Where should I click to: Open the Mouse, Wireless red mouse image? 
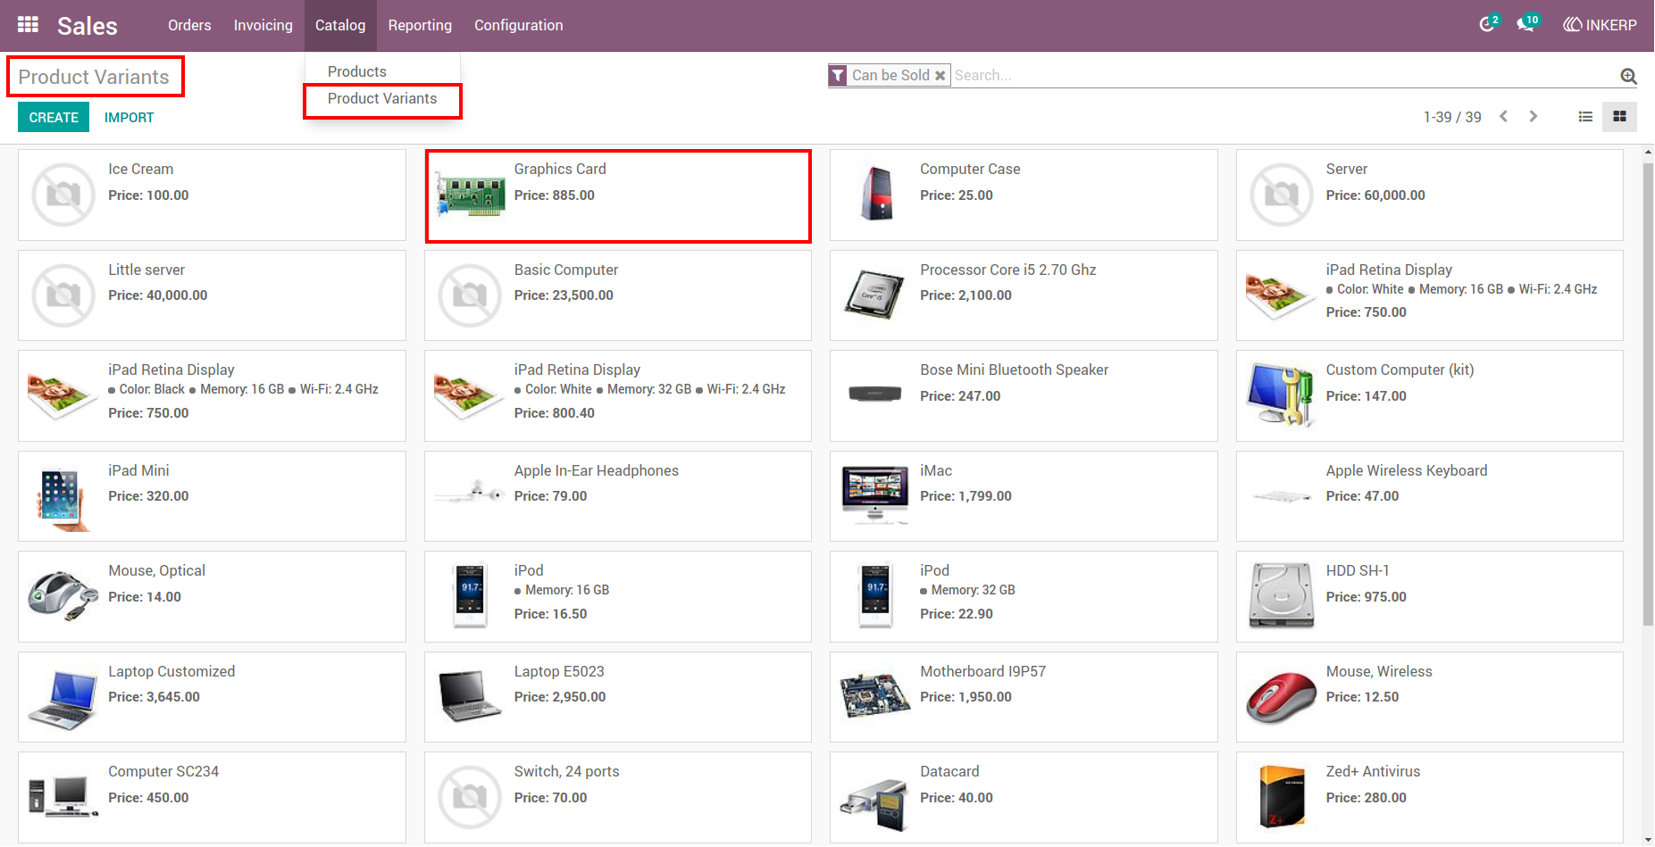click(1281, 698)
